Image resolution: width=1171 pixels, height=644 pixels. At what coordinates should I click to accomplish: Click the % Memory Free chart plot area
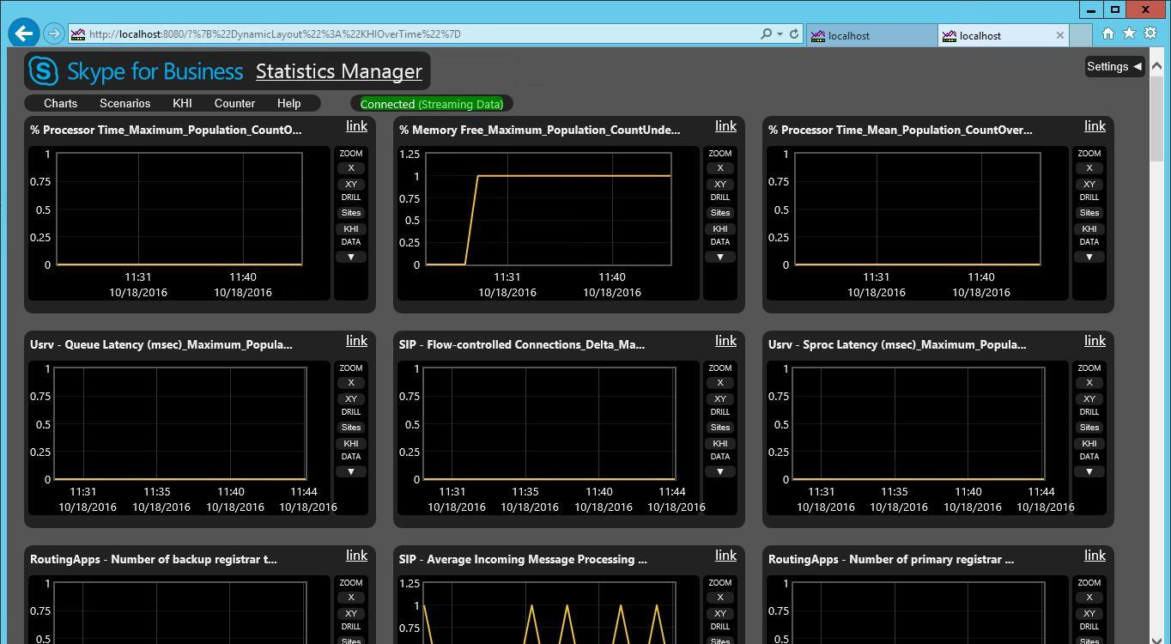click(x=549, y=210)
